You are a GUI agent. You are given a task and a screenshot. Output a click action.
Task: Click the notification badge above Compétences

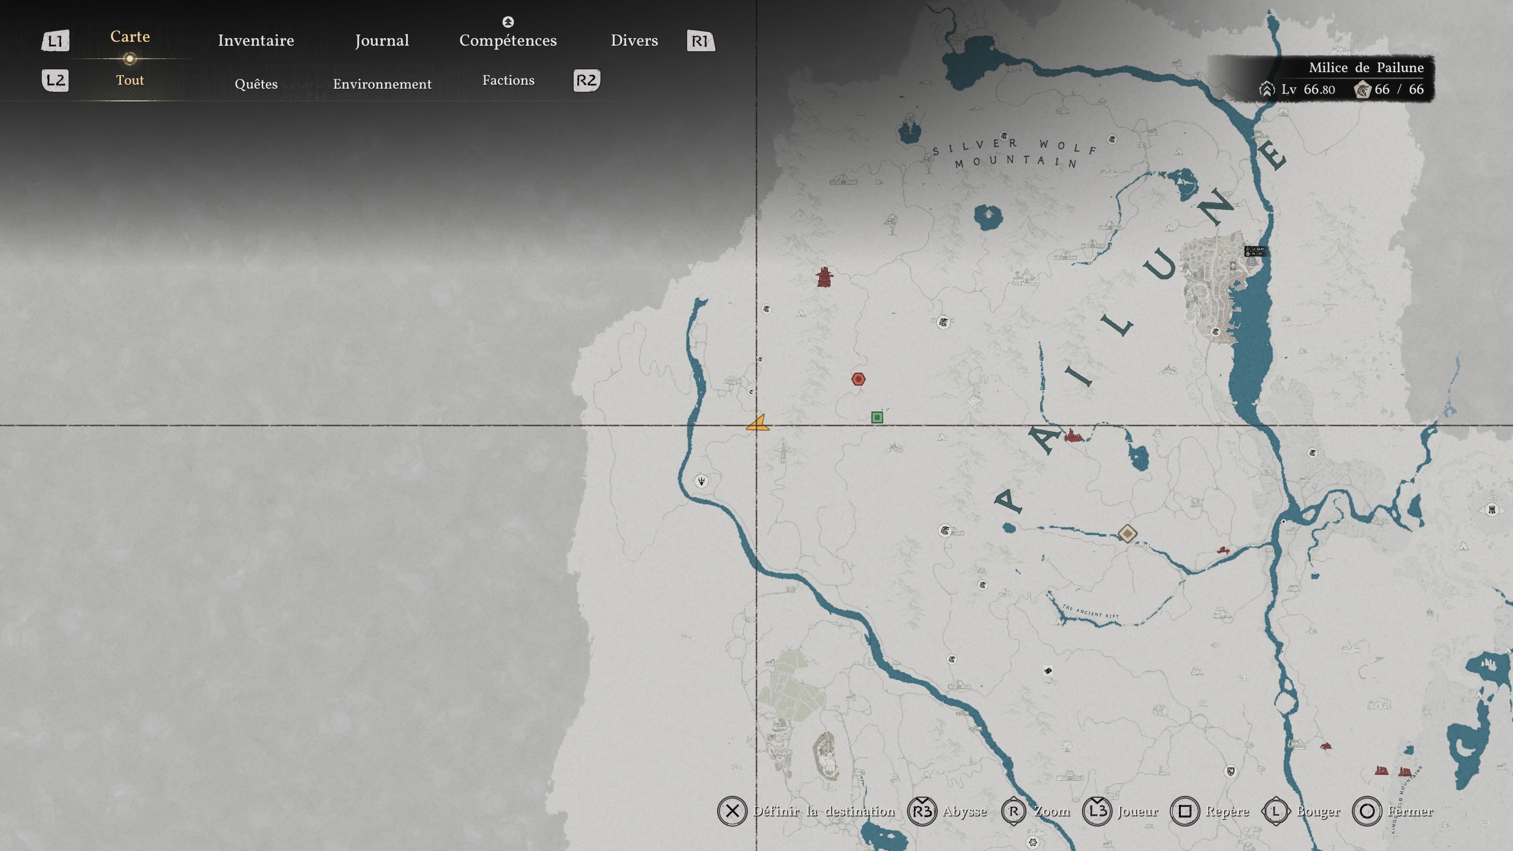(508, 22)
